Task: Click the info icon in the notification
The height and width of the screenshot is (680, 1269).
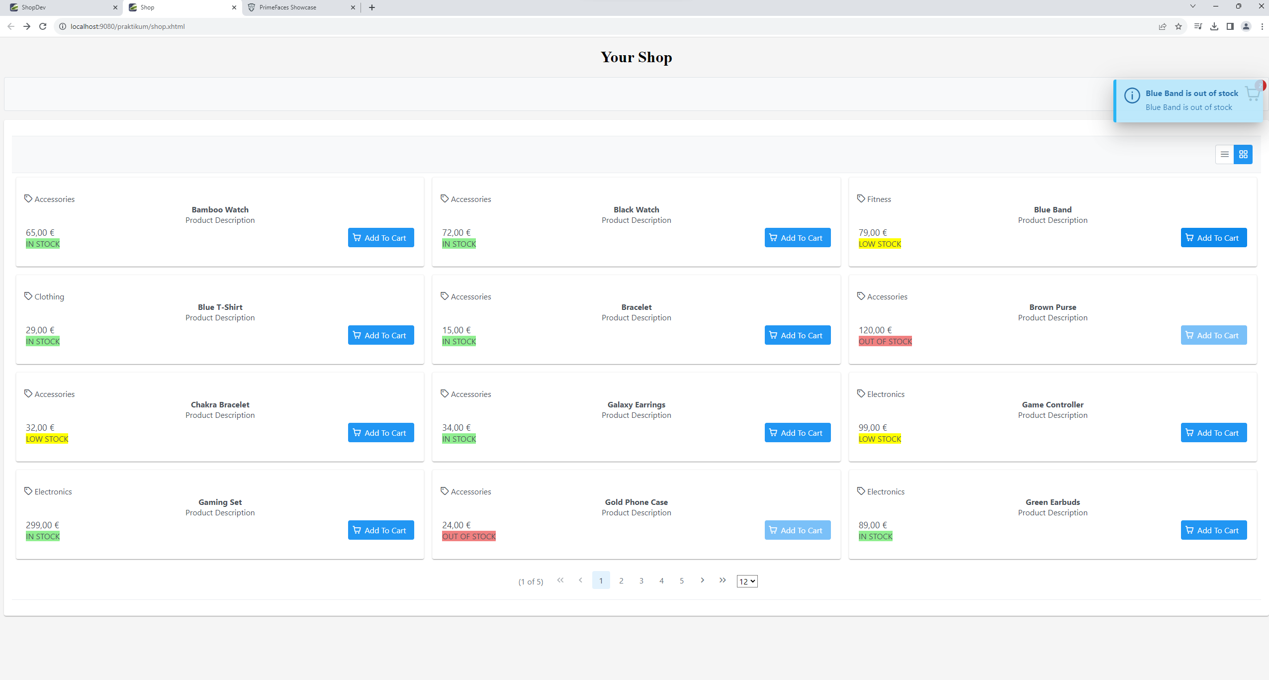Action: (1132, 96)
